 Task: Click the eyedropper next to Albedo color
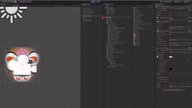tap(173, 57)
